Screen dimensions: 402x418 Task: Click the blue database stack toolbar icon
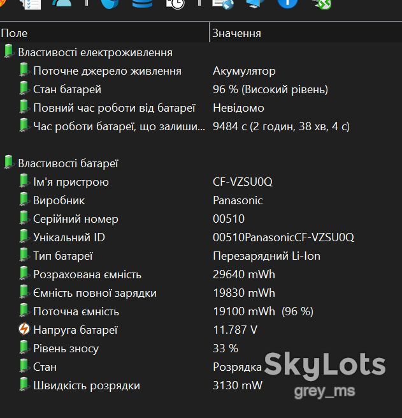(x=143, y=3)
